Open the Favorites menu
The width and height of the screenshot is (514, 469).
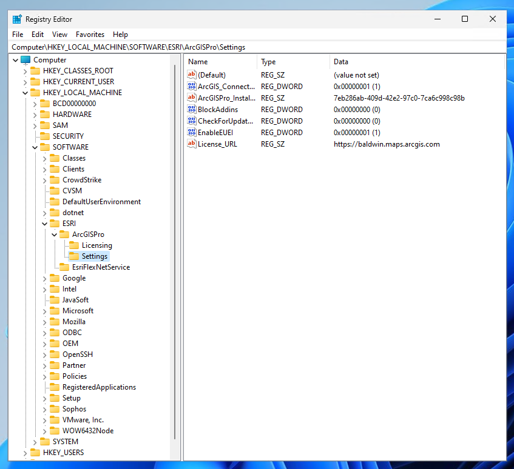click(90, 35)
